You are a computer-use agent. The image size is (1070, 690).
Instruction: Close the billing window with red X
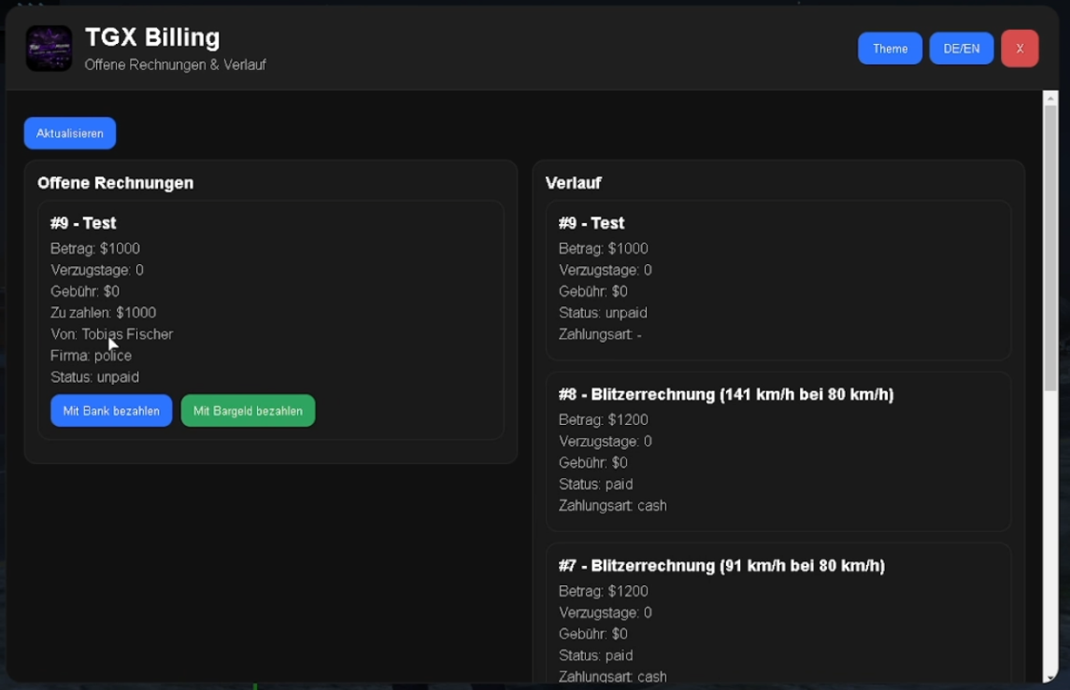click(1020, 49)
